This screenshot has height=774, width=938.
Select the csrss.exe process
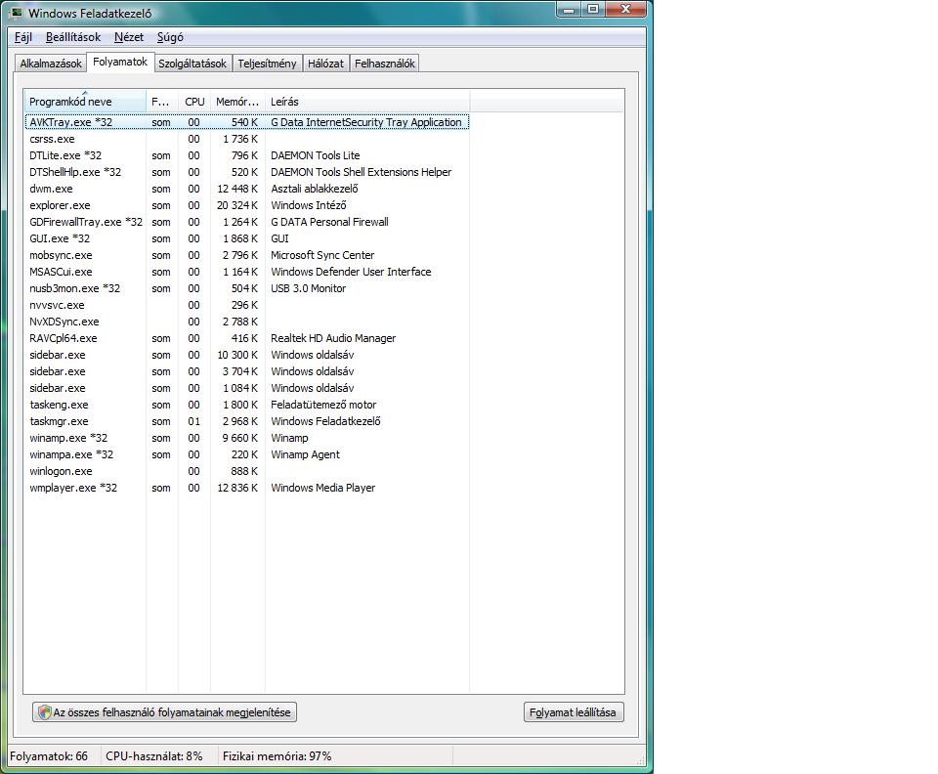(x=246, y=139)
